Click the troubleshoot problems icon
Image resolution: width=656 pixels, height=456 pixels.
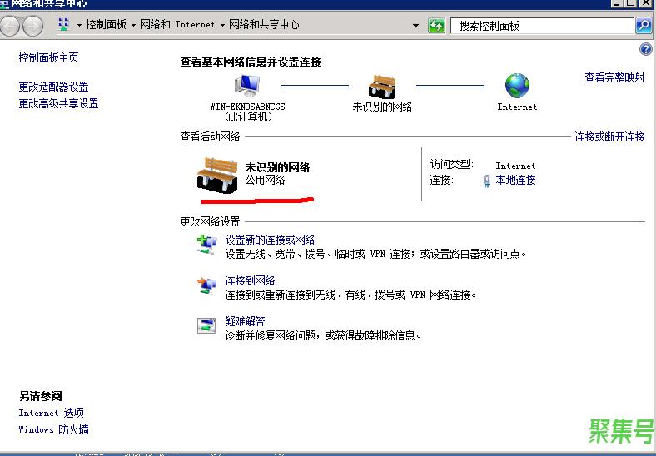[206, 325]
